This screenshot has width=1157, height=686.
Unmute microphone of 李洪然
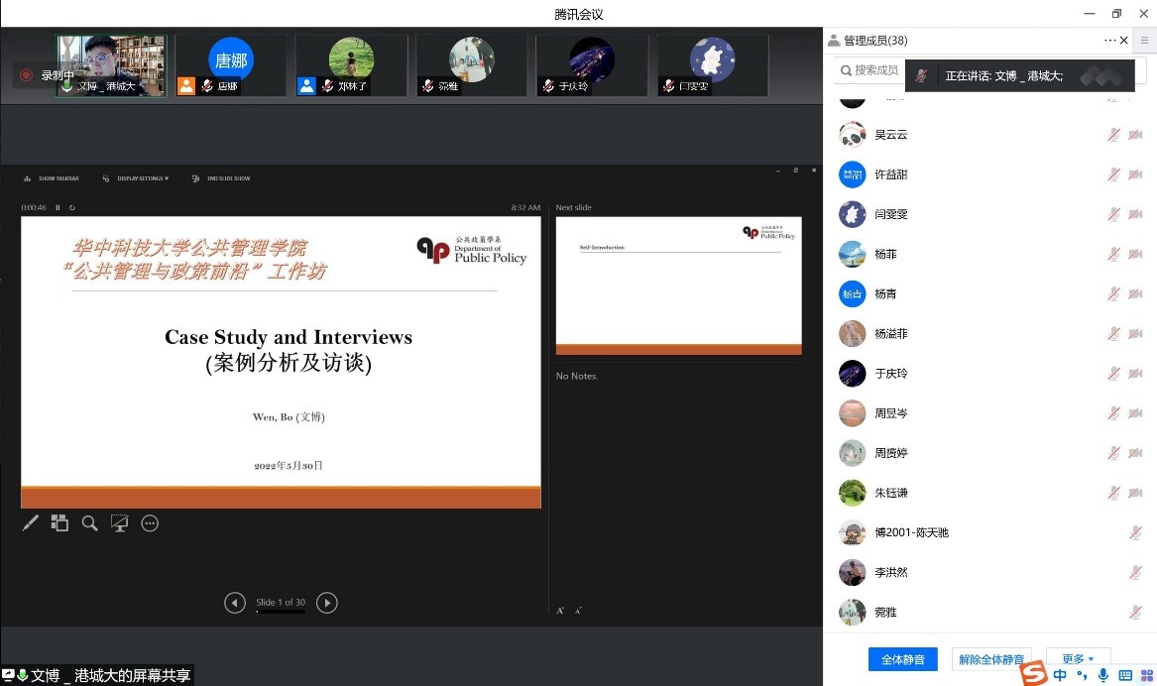tap(1135, 573)
